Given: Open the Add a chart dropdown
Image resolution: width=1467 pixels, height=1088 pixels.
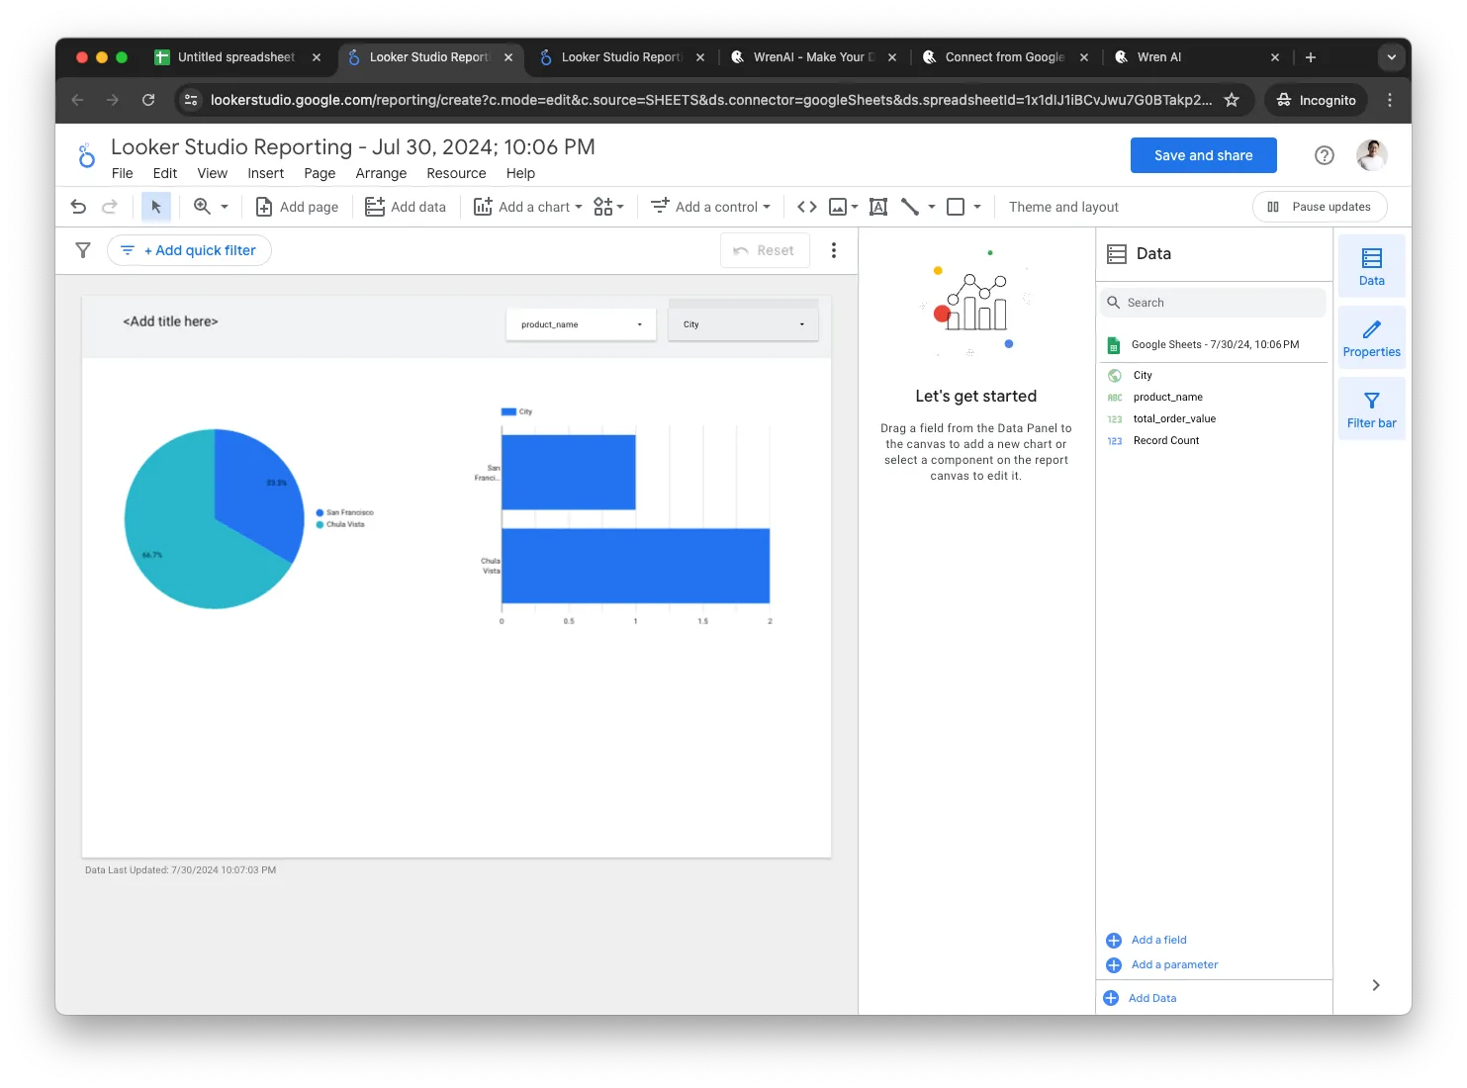Looking at the screenshot, I should (x=528, y=207).
